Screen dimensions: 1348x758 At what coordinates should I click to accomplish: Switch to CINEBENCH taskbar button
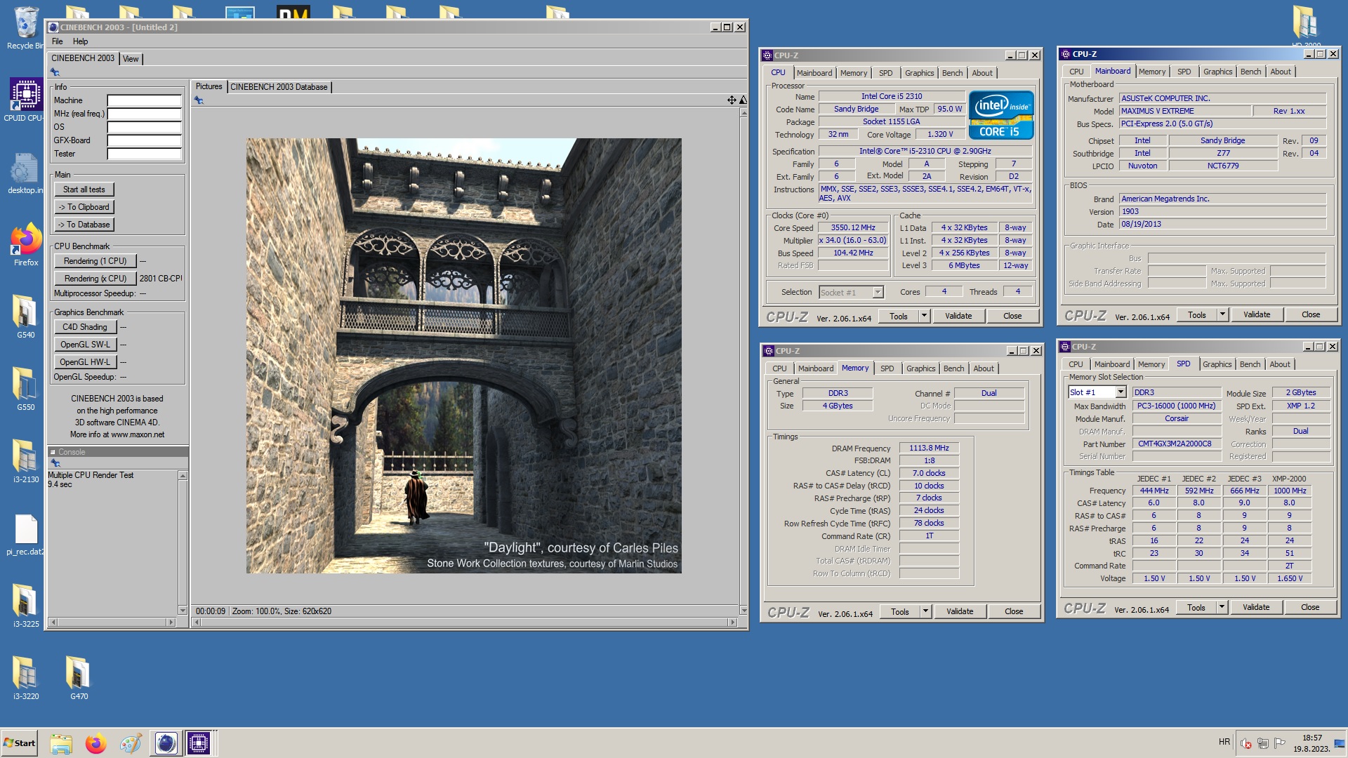click(x=166, y=743)
